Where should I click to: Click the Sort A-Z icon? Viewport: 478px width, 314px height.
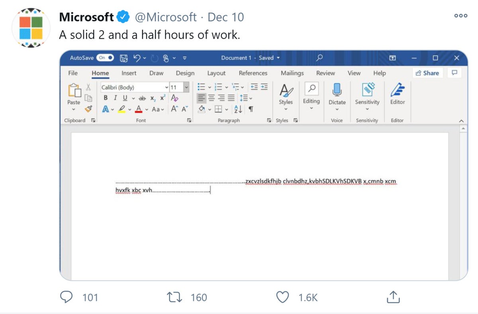point(238,109)
